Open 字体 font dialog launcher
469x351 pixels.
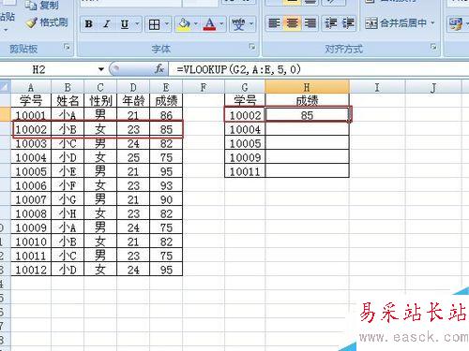click(x=252, y=47)
